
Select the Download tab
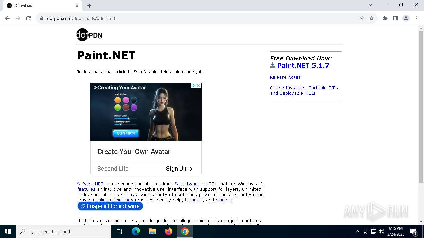[x=42, y=6]
